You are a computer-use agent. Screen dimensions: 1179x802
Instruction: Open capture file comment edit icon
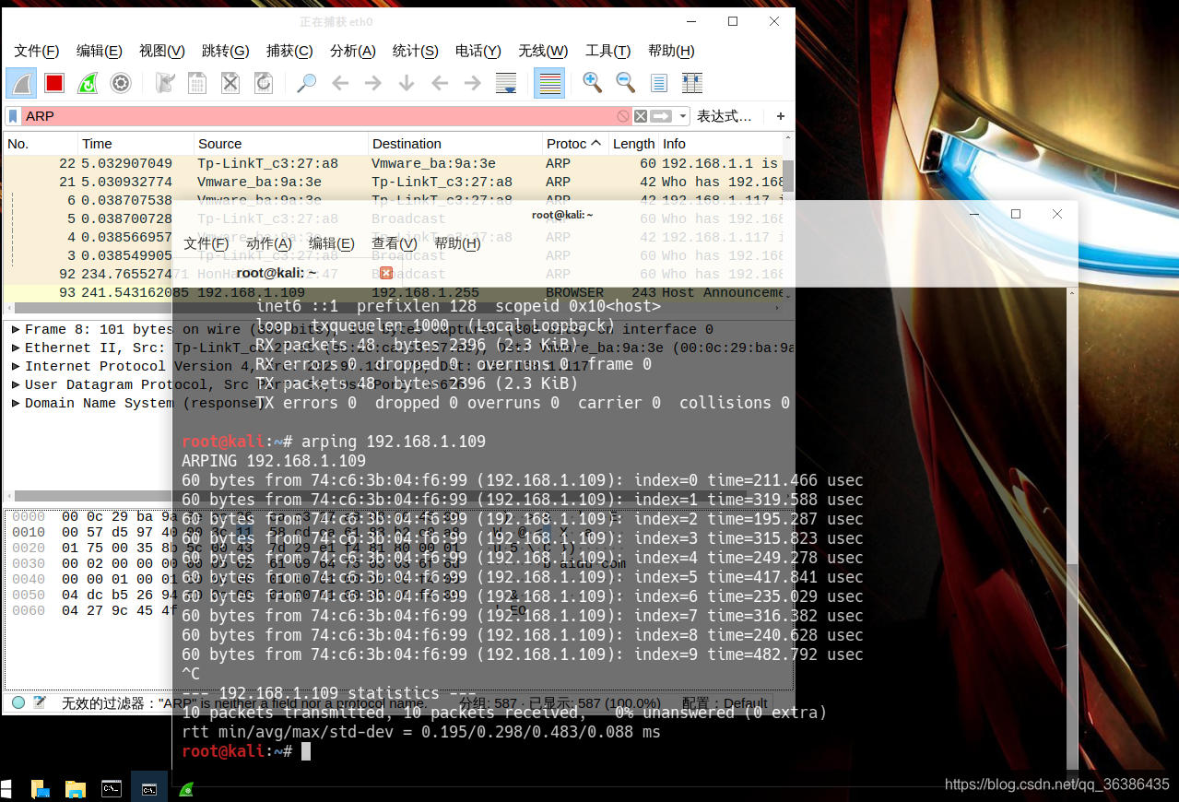tap(40, 702)
